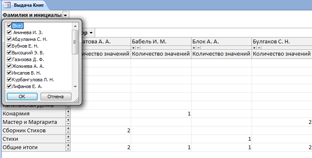The height and width of the screenshot is (158, 312).
Task: Click Количество значений under Бабель И. М.
Action: click(x=161, y=54)
